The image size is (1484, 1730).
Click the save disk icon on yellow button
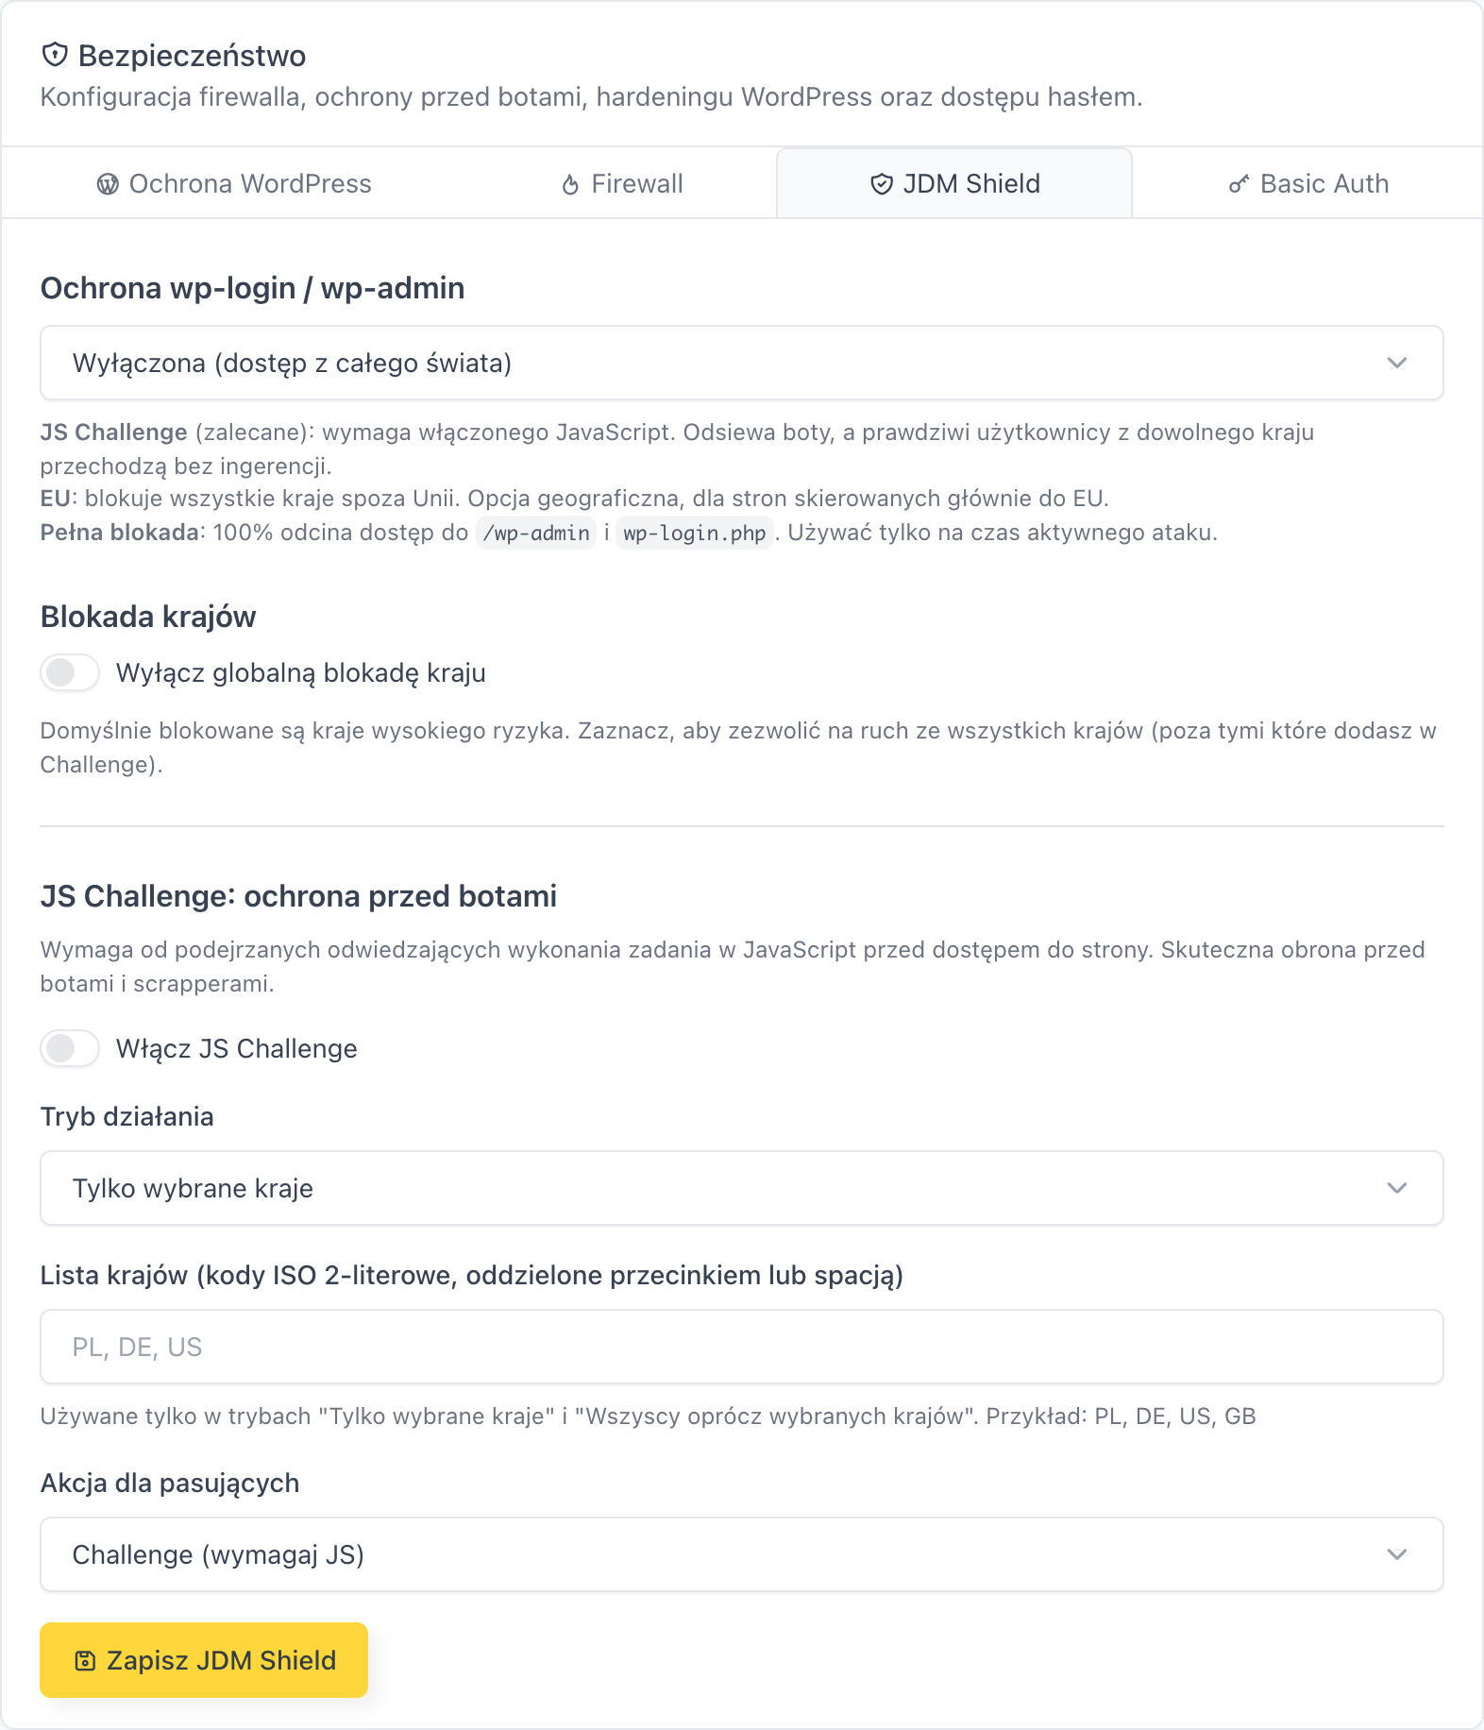coord(85,1660)
